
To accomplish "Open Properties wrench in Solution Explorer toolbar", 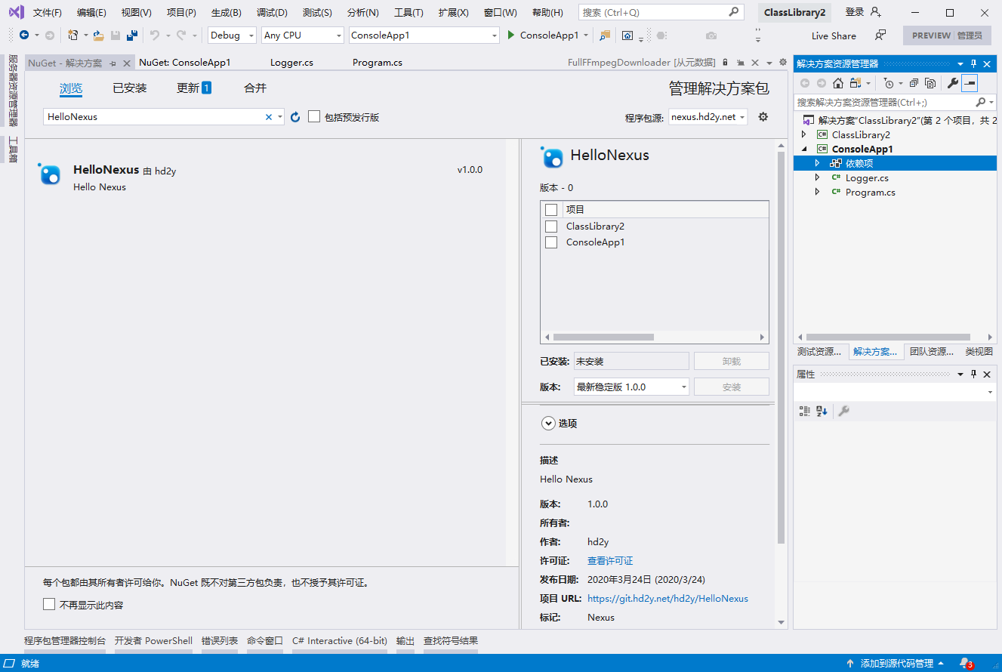I will pos(953,83).
